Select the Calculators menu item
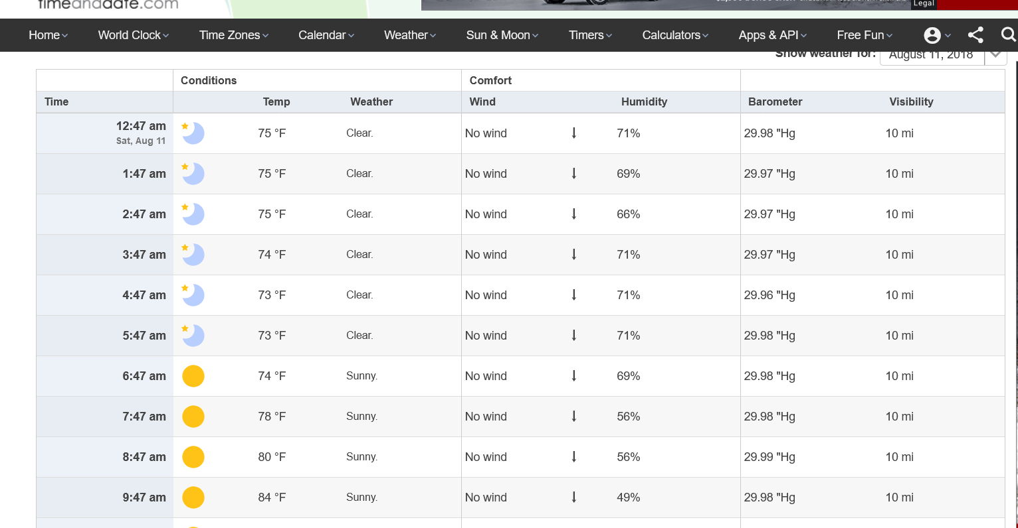Image resolution: width=1018 pixels, height=528 pixels. click(x=674, y=35)
